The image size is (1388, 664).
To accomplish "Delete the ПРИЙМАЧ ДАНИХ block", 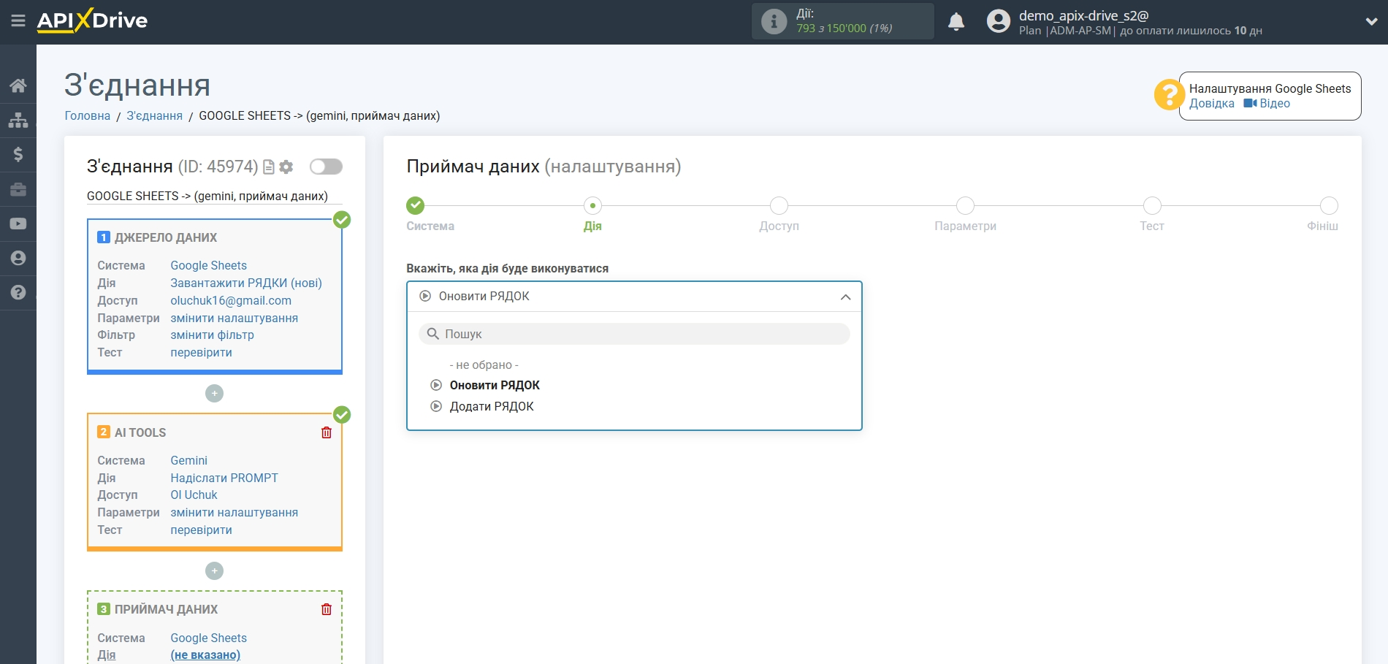I will point(327,609).
